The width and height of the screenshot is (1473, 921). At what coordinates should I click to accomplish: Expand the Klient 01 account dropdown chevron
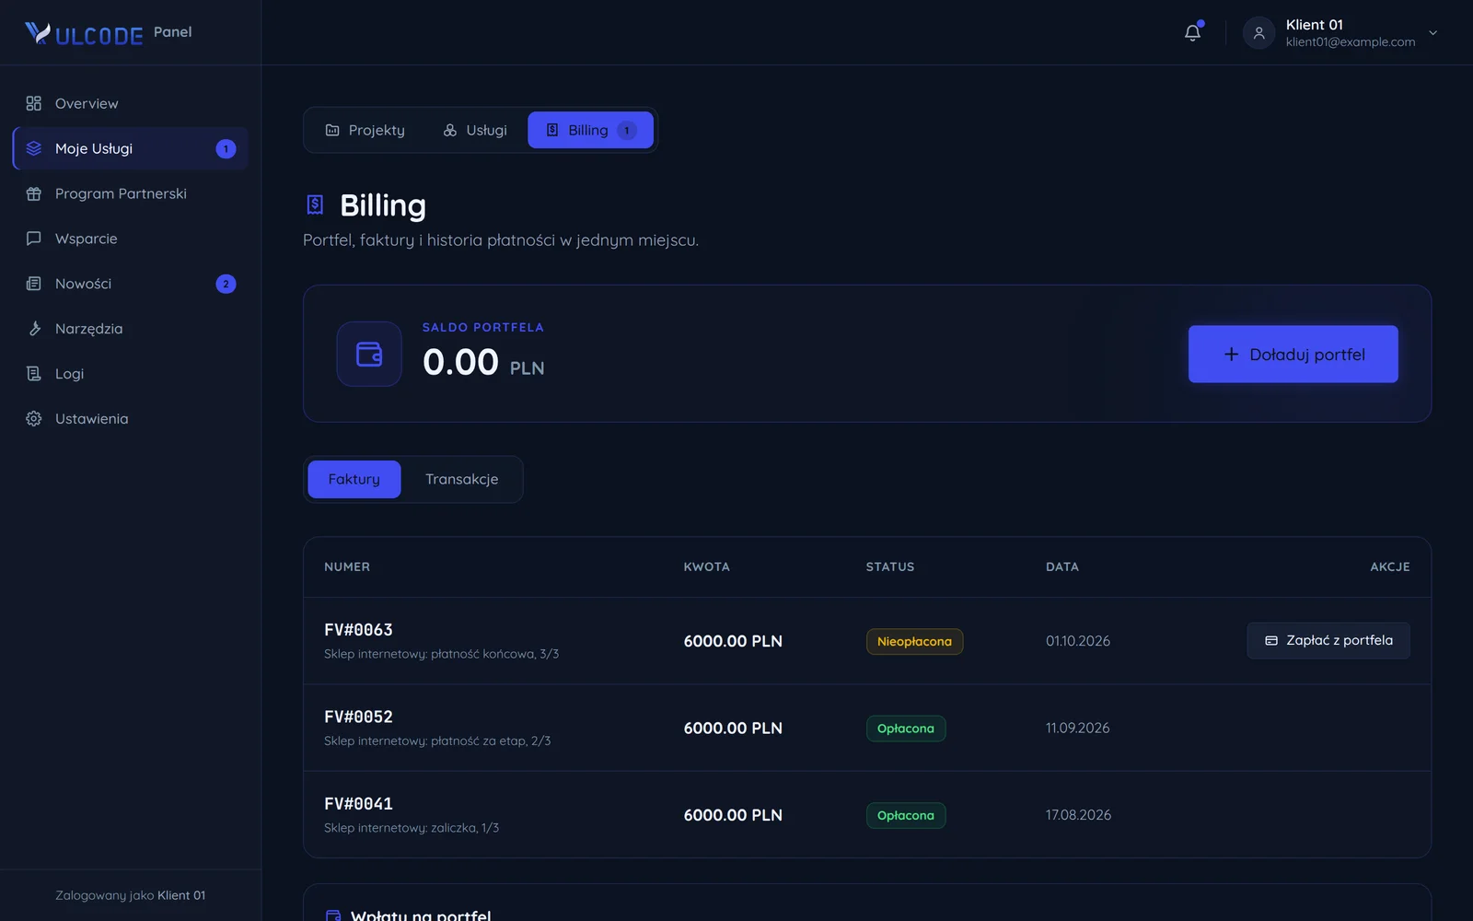coord(1432,33)
